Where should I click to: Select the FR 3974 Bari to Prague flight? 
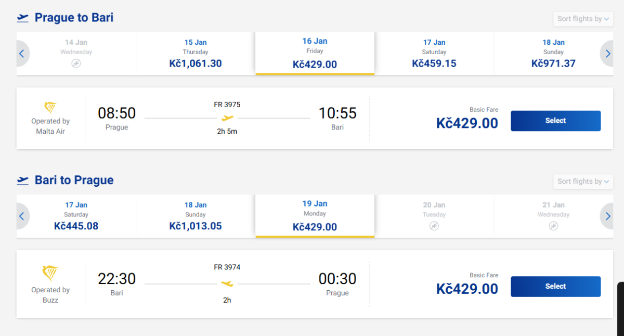[x=555, y=287]
